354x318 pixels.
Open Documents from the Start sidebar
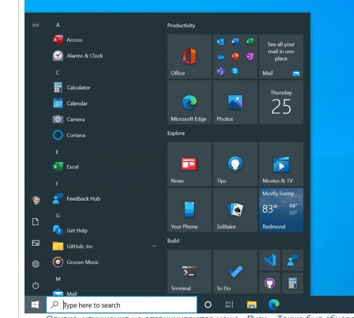tap(36, 222)
